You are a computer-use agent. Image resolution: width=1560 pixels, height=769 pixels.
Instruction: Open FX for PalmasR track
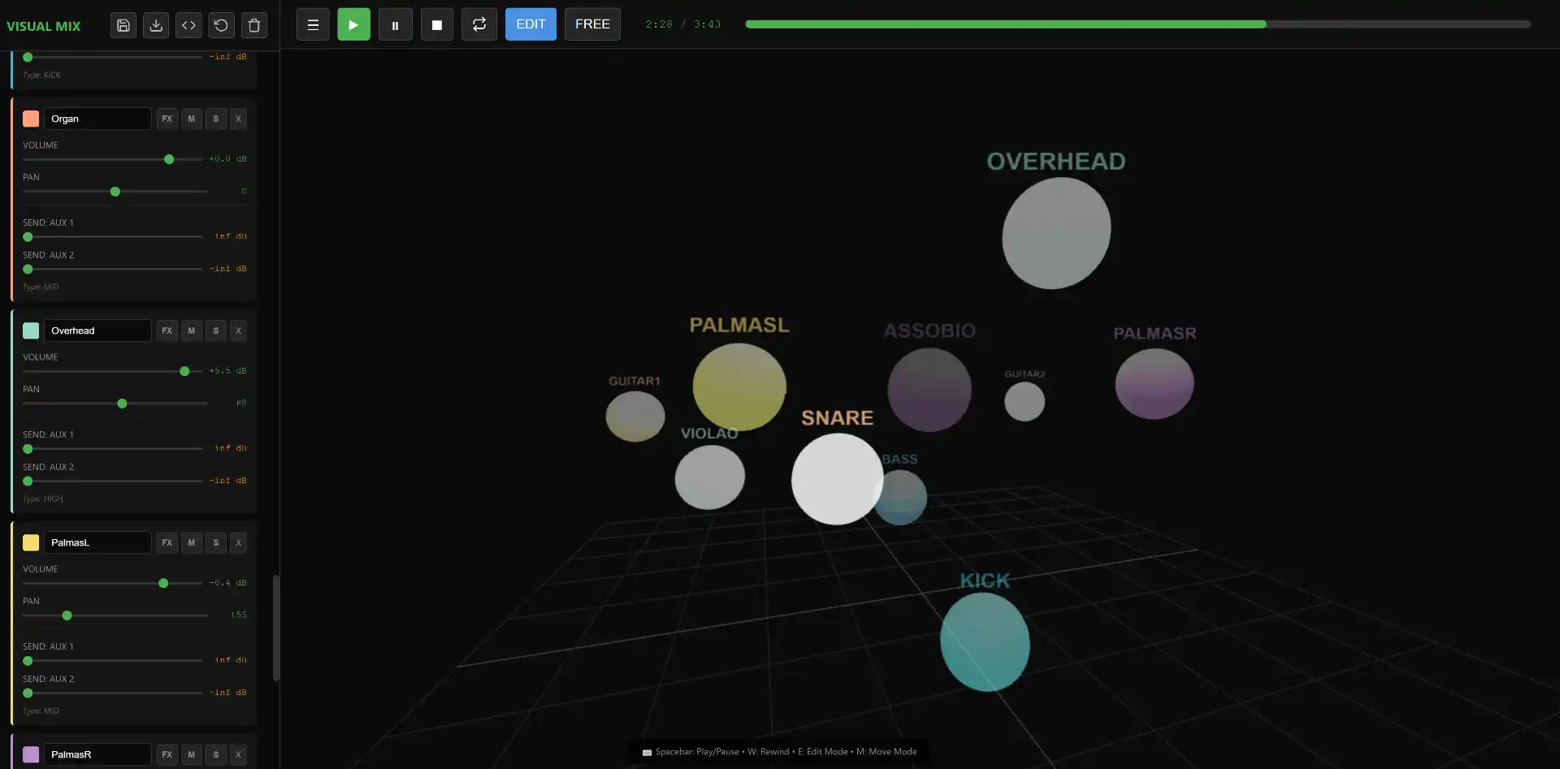(x=167, y=754)
